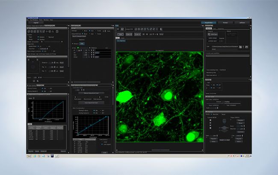The width and height of the screenshot is (278, 175).
Task: Click the Internet Explorer icon in taskbar
Action: coord(36,156)
